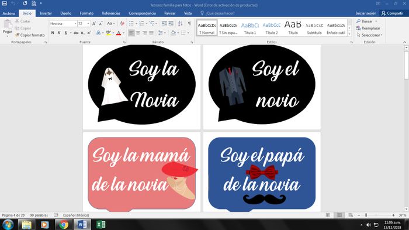This screenshot has width=409, height=230.
Task: Increase font size with the larger A icon
Action: click(94, 23)
